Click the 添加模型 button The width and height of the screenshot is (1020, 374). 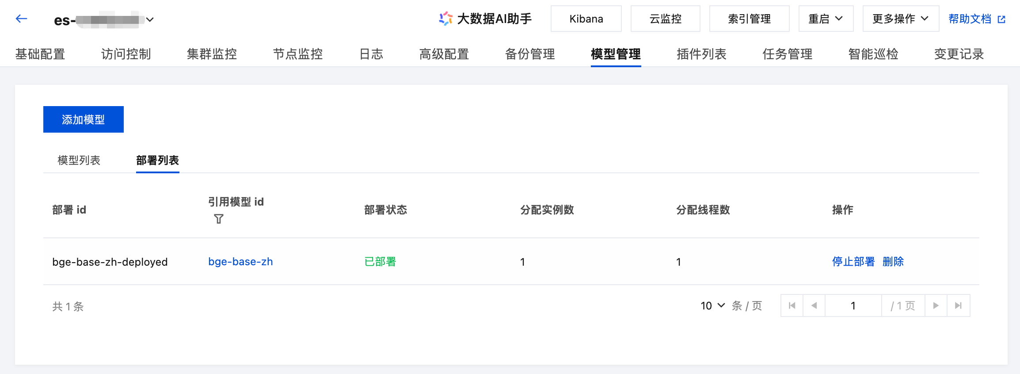[83, 119]
